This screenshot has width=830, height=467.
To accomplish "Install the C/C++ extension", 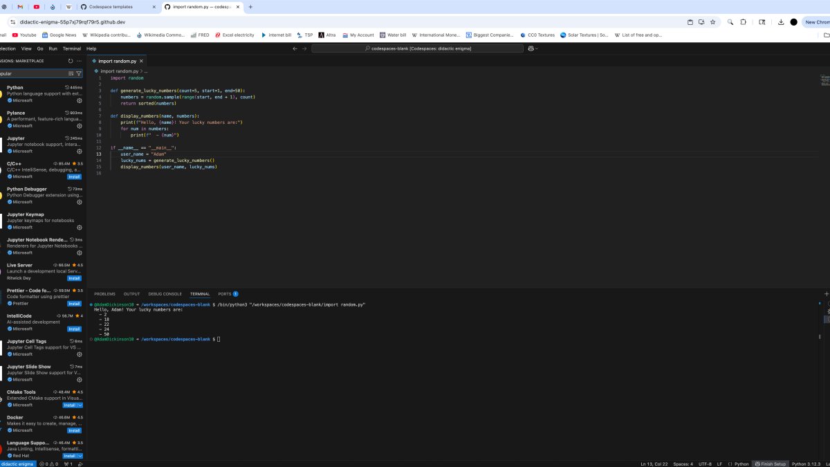I will tap(74, 176).
